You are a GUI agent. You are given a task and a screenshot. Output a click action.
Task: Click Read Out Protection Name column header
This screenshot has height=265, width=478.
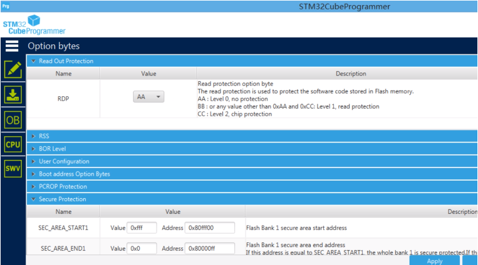(63, 74)
